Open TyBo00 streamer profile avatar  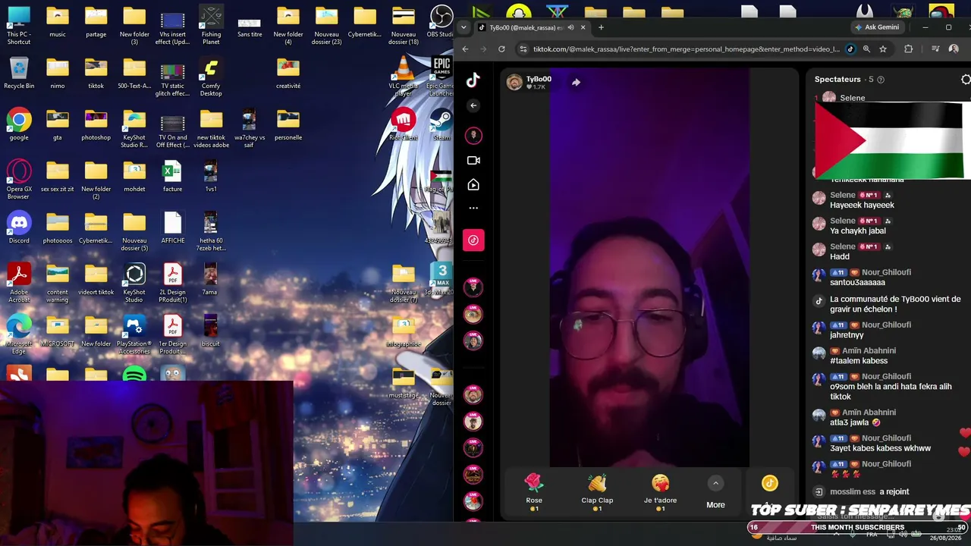click(514, 82)
